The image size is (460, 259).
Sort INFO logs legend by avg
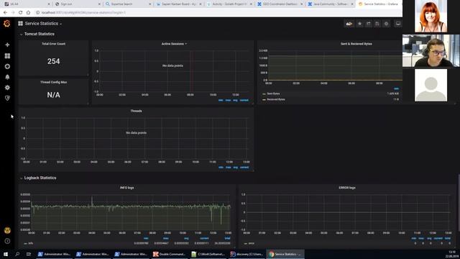tap(186, 238)
